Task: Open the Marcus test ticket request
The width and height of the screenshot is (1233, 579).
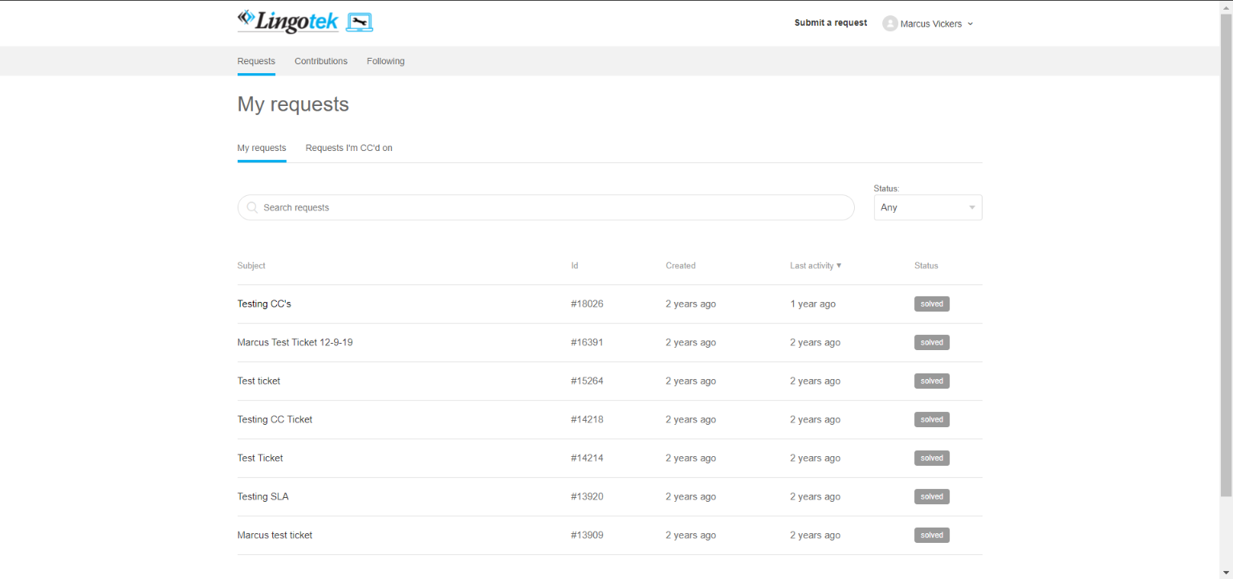Action: tap(275, 536)
